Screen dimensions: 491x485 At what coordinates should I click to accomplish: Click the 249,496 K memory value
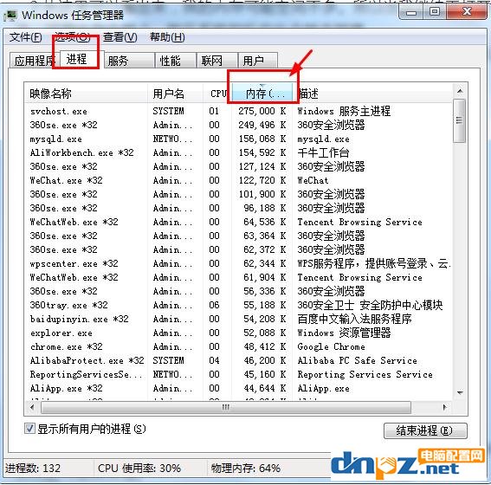pyautogui.click(x=262, y=125)
